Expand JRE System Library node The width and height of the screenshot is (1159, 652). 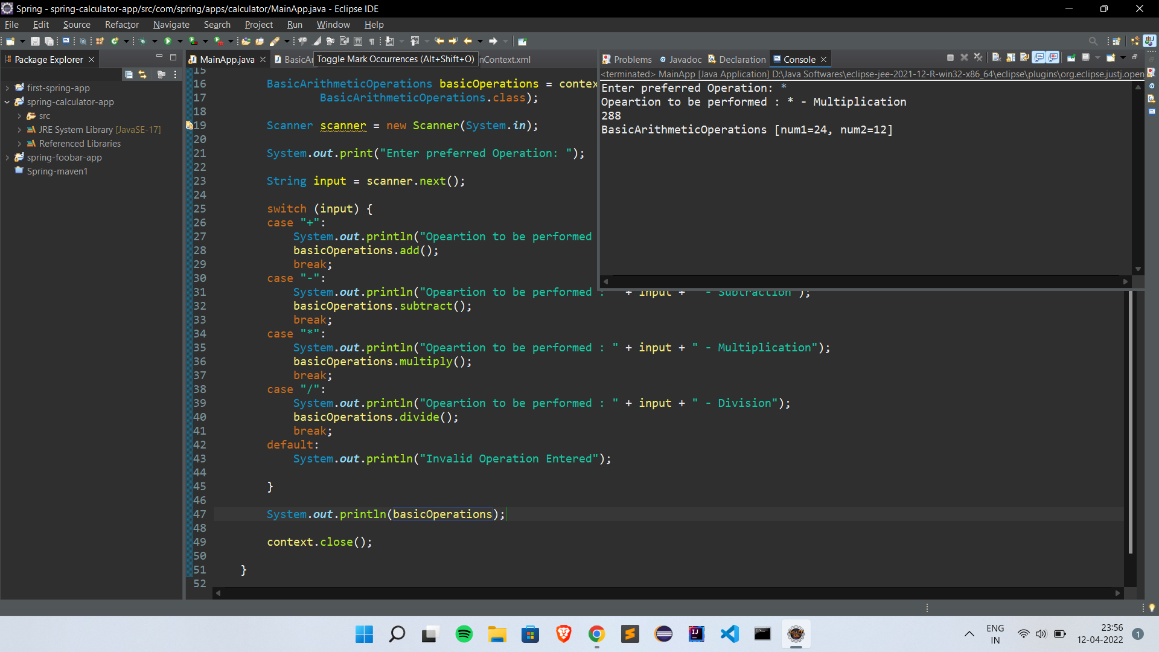point(19,130)
